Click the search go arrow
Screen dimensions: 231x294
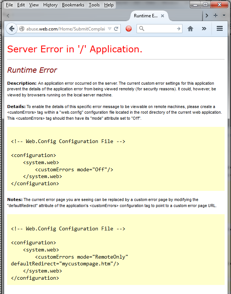[179, 29]
